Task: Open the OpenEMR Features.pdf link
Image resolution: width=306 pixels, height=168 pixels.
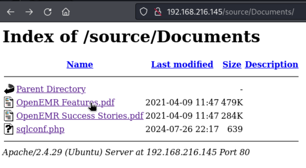Action: [x=66, y=102]
